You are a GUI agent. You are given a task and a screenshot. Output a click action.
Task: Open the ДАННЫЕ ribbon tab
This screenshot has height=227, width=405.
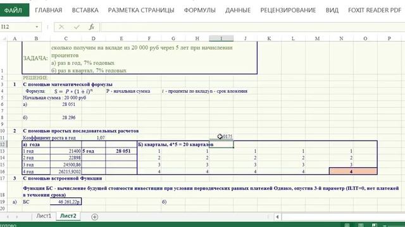[x=238, y=10]
